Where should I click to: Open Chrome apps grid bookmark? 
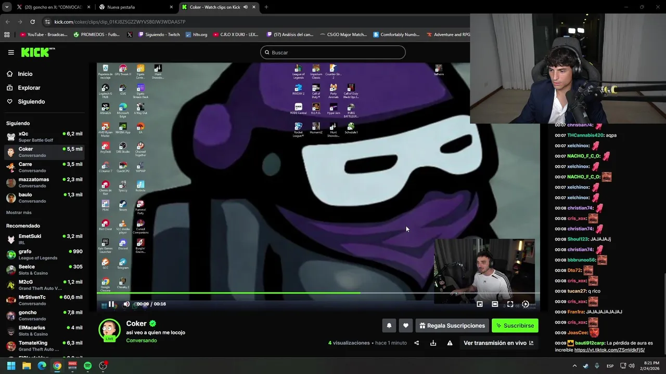click(x=7, y=35)
